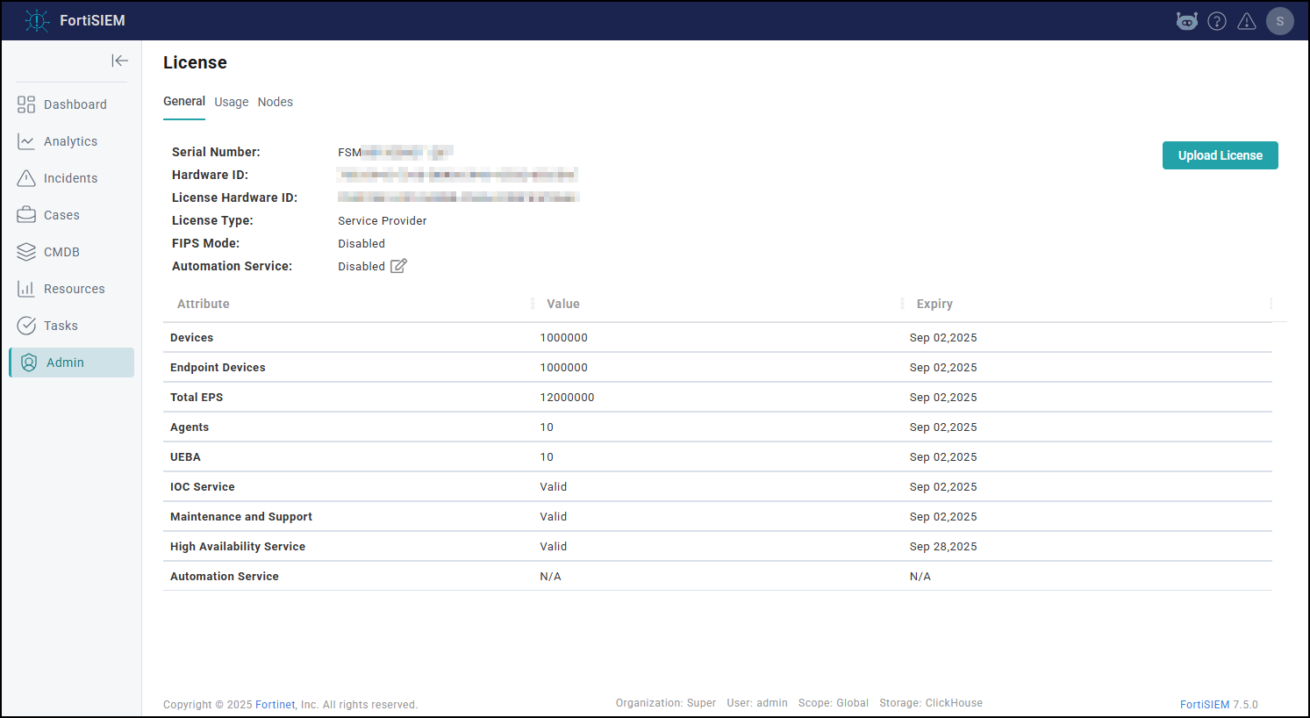
Task: Click the Serial Number value starting FSM
Action: pyautogui.click(x=396, y=152)
